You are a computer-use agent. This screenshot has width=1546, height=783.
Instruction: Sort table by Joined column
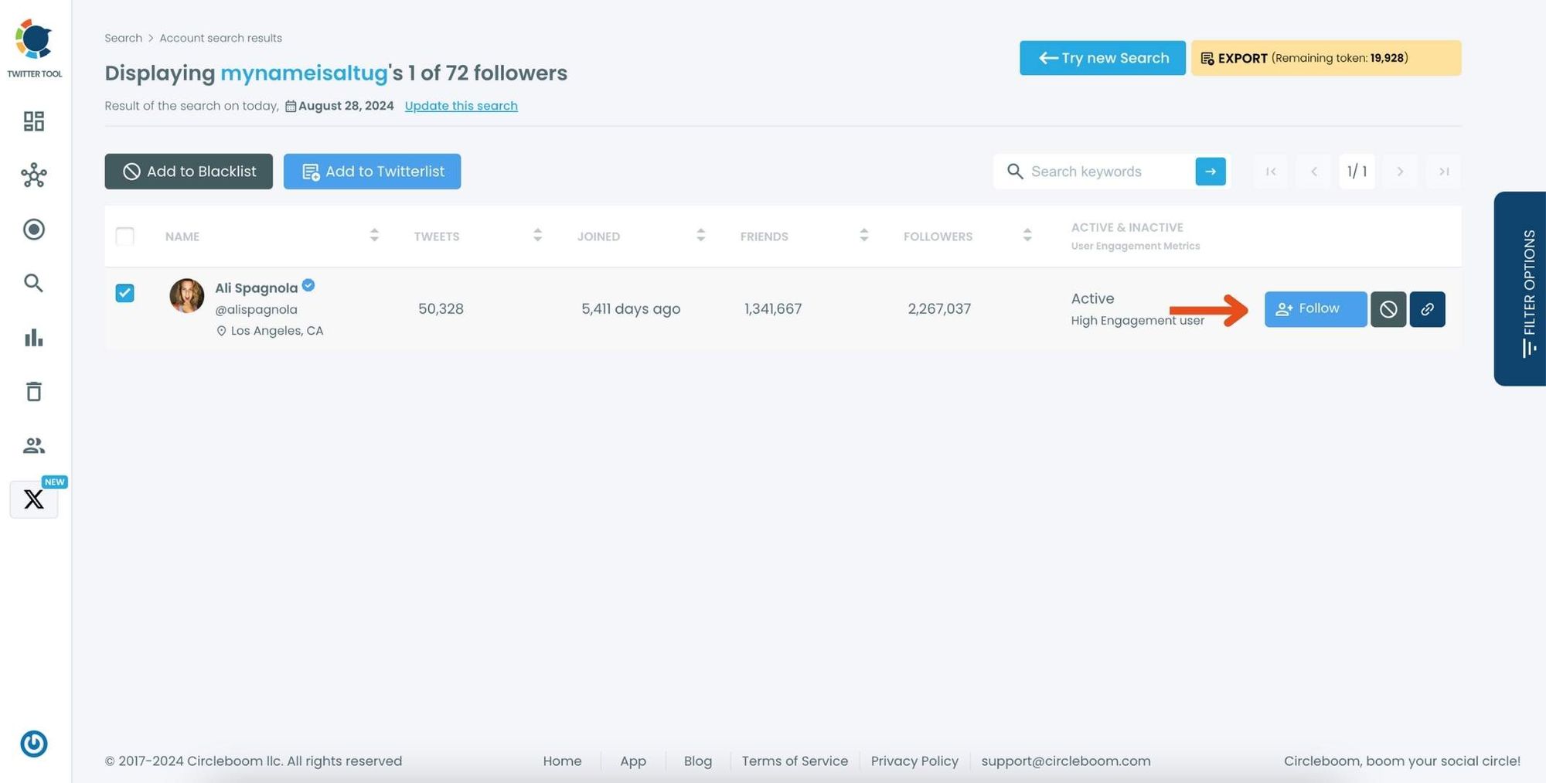click(700, 235)
